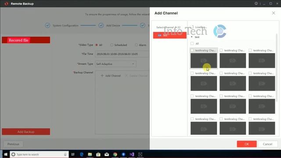Click the Remote Backup app logo icon
Image resolution: width=281 pixels, height=158 pixels.
click(x=6, y=4)
